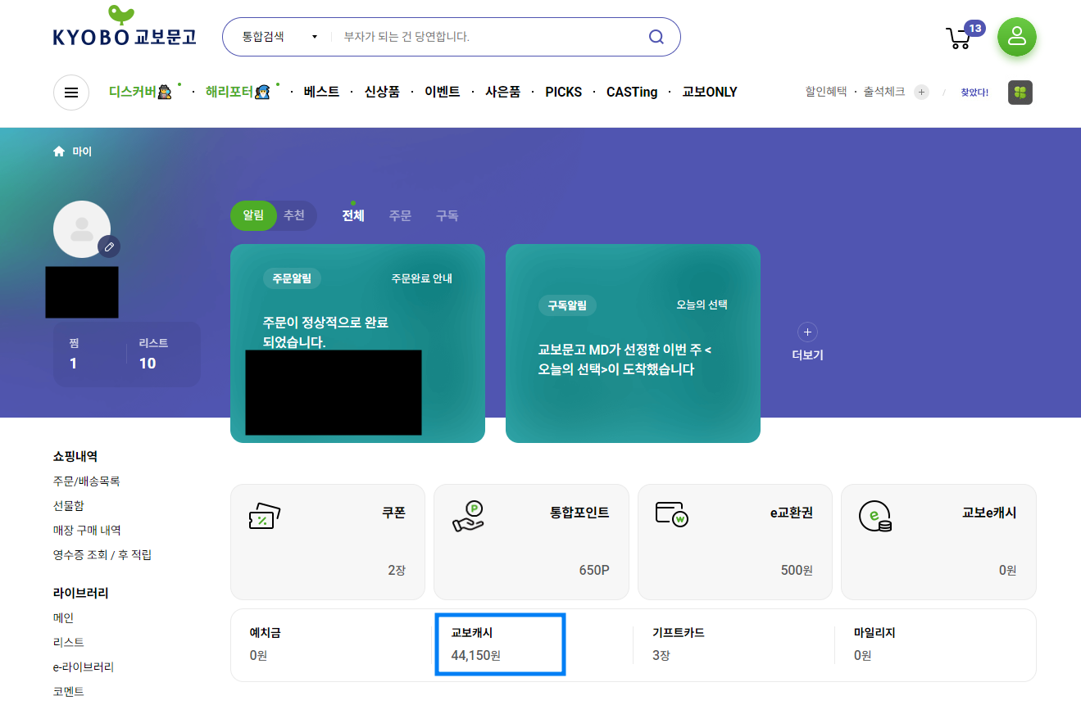The height and width of the screenshot is (705, 1081).
Task: Click the 마이 breadcrumb link
Action: click(x=82, y=151)
